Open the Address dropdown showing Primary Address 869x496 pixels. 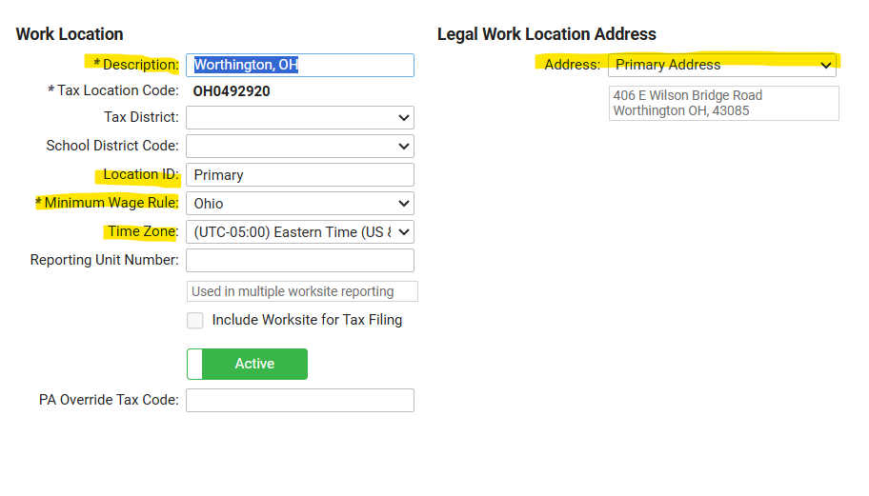click(x=721, y=65)
